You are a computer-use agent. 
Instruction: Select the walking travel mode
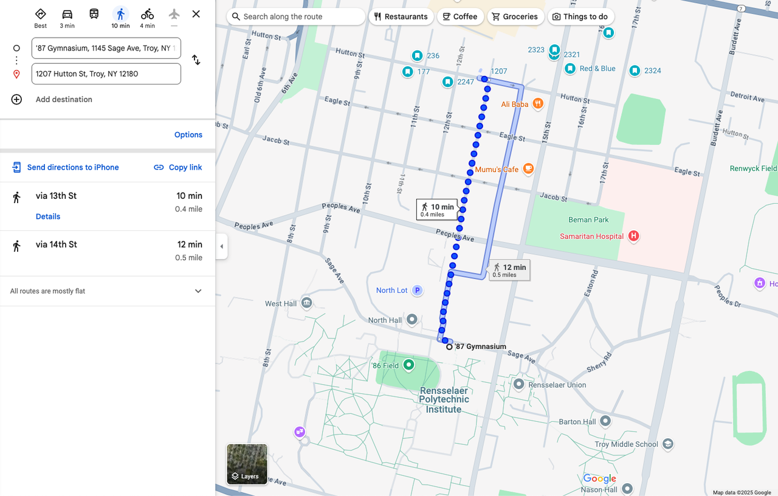tap(120, 15)
